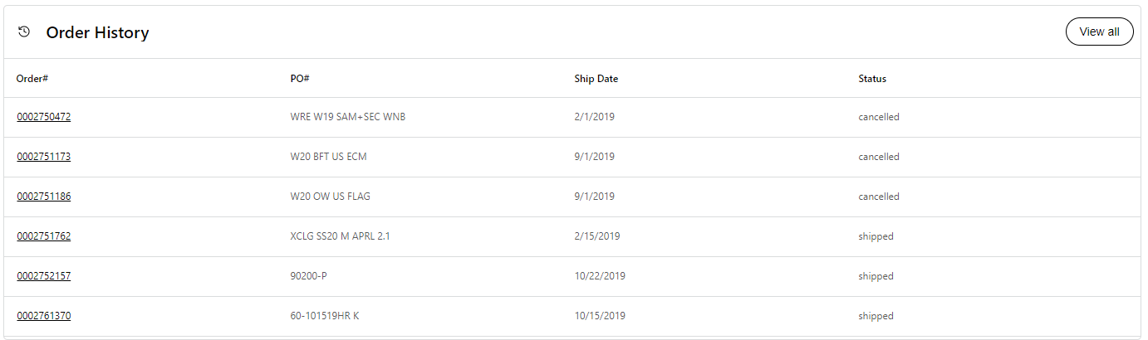Select ship date 2/15/2019
The width and height of the screenshot is (1148, 340).
596,236
